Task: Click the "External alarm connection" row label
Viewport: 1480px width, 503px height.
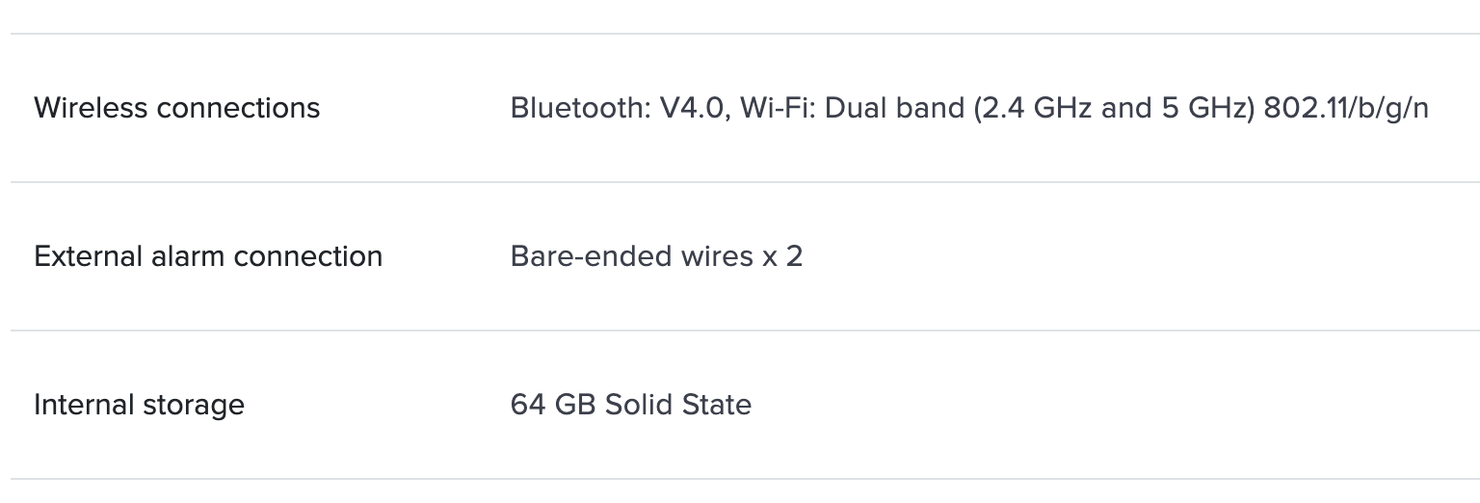Action: (208, 256)
